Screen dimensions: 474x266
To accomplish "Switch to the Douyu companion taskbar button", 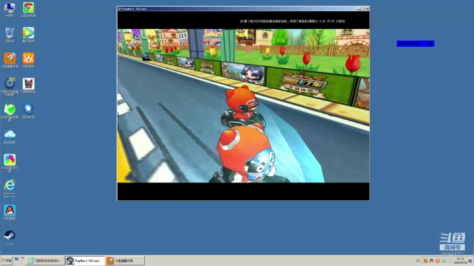I will click(125, 261).
